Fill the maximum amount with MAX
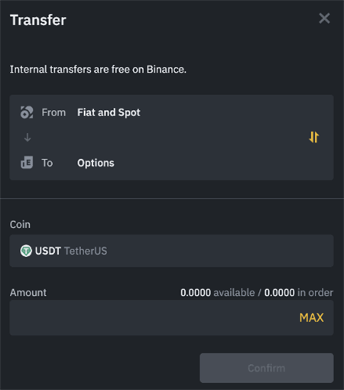This screenshot has height=390, width=344. (311, 318)
